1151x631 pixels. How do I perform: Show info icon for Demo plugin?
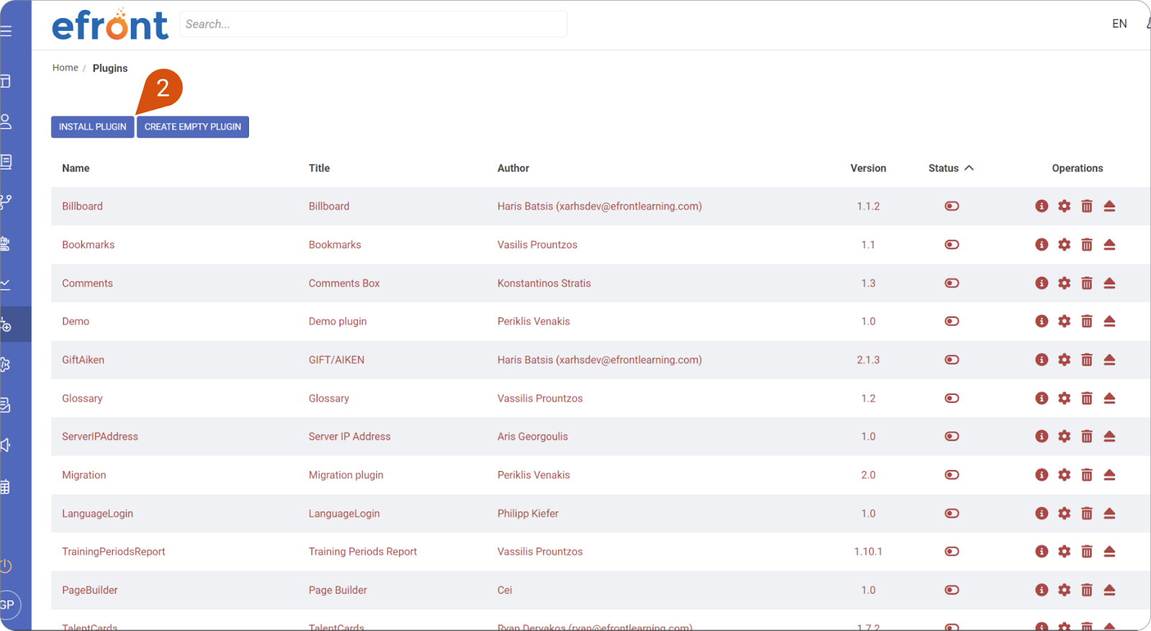1042,321
